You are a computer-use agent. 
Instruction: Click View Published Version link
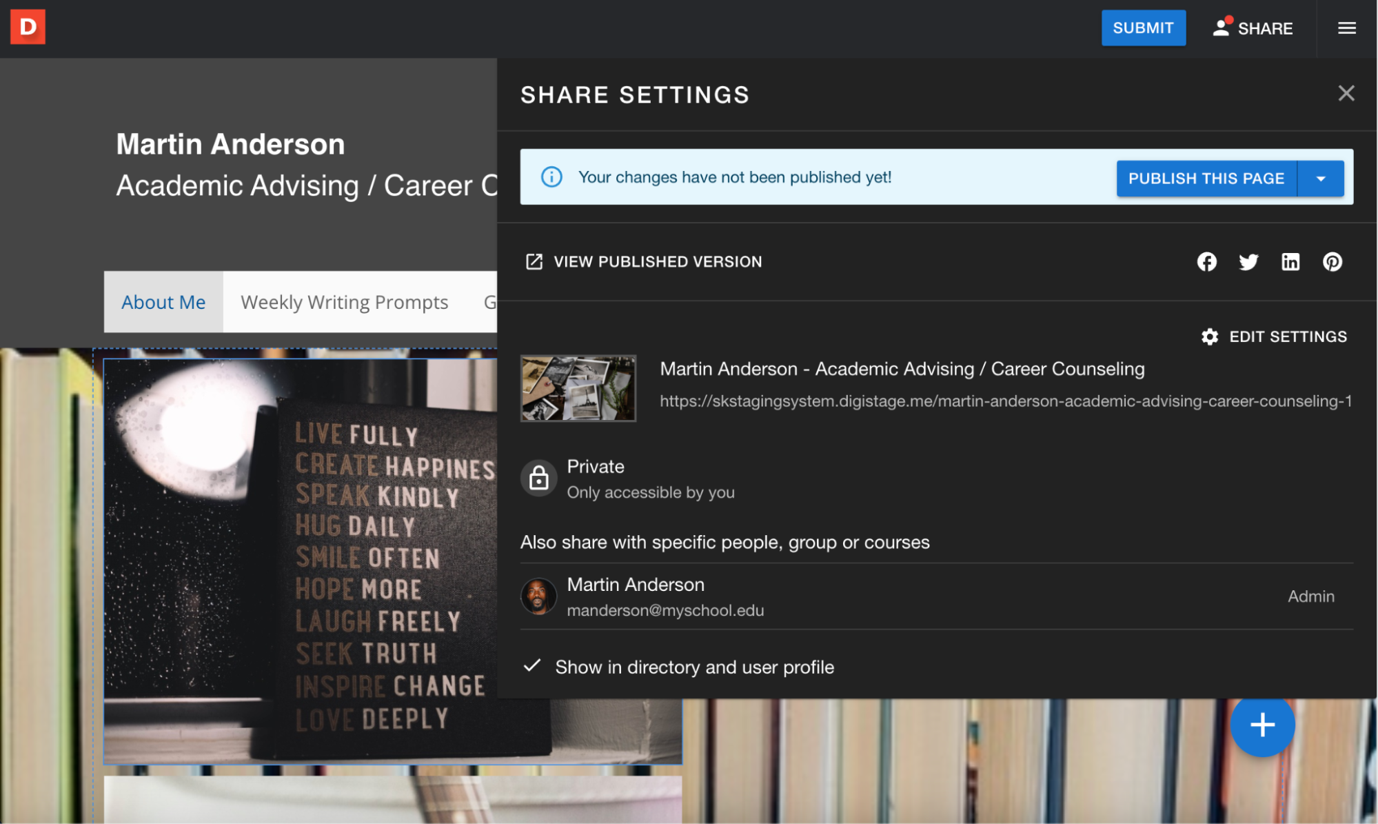tap(658, 262)
